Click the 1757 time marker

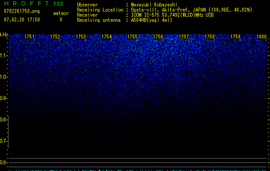[x=184, y=37]
